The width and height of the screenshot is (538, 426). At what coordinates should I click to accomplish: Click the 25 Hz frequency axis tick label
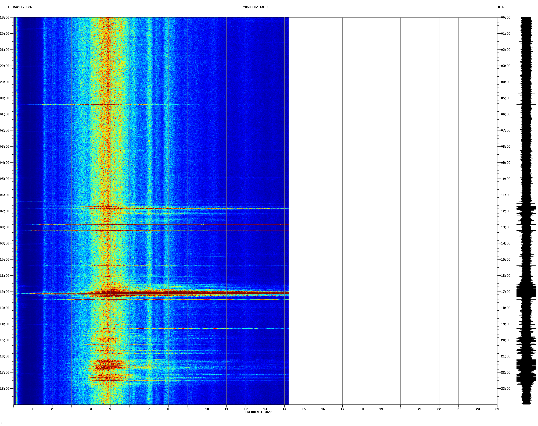497,409
